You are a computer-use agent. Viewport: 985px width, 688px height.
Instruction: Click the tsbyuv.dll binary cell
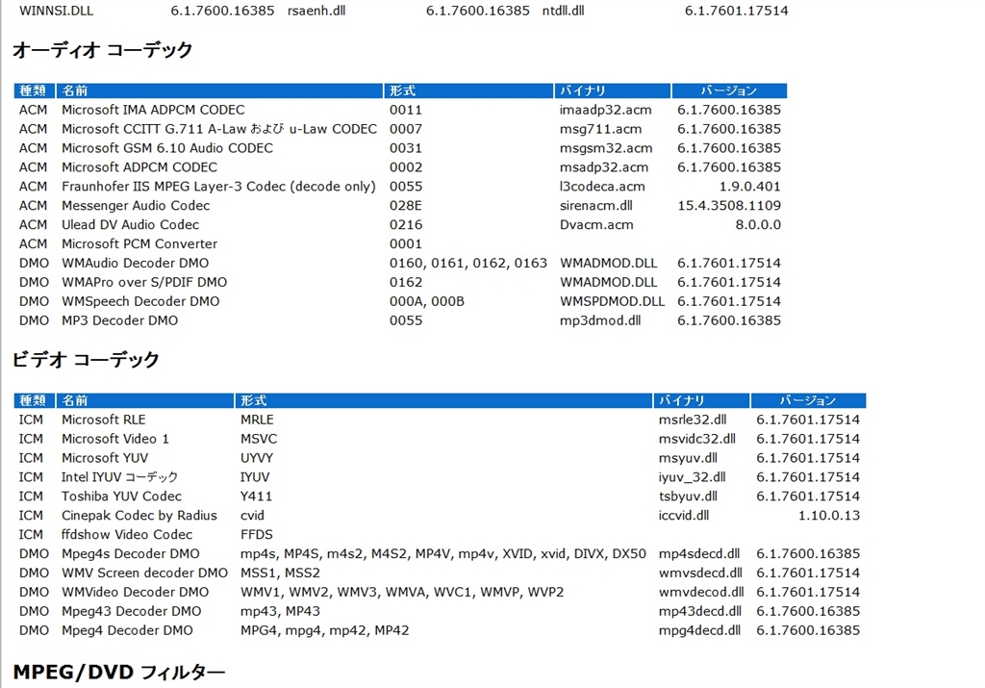(x=688, y=497)
